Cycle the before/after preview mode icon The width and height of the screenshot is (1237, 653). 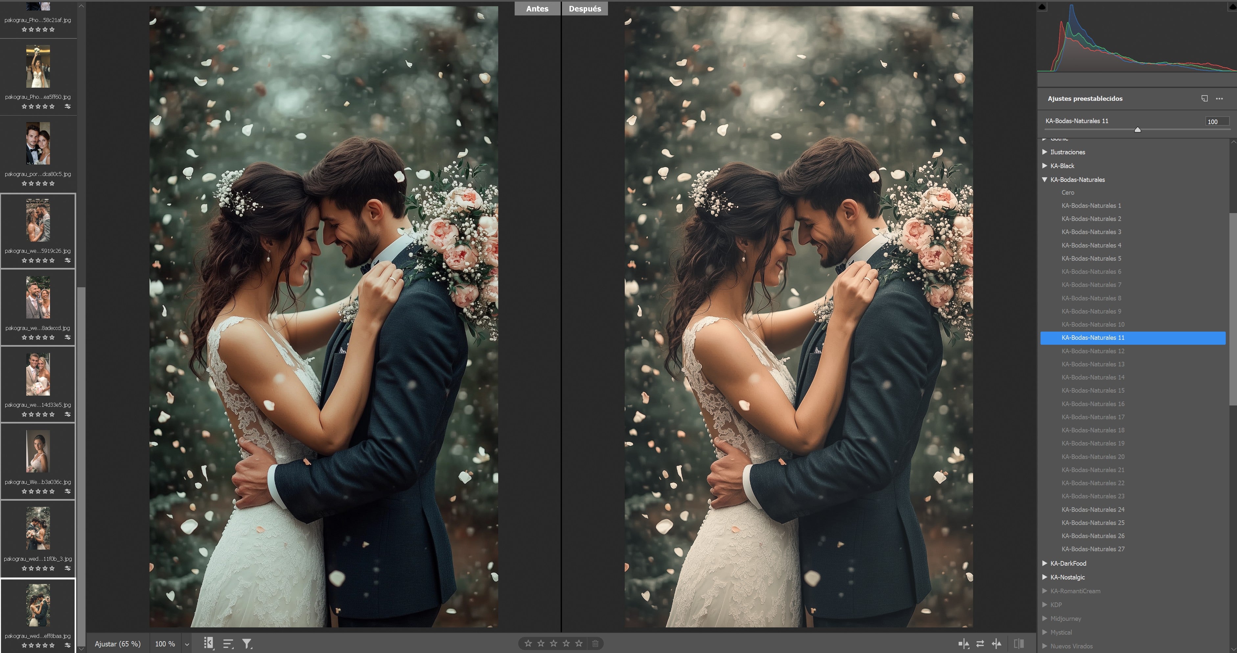pyautogui.click(x=963, y=644)
